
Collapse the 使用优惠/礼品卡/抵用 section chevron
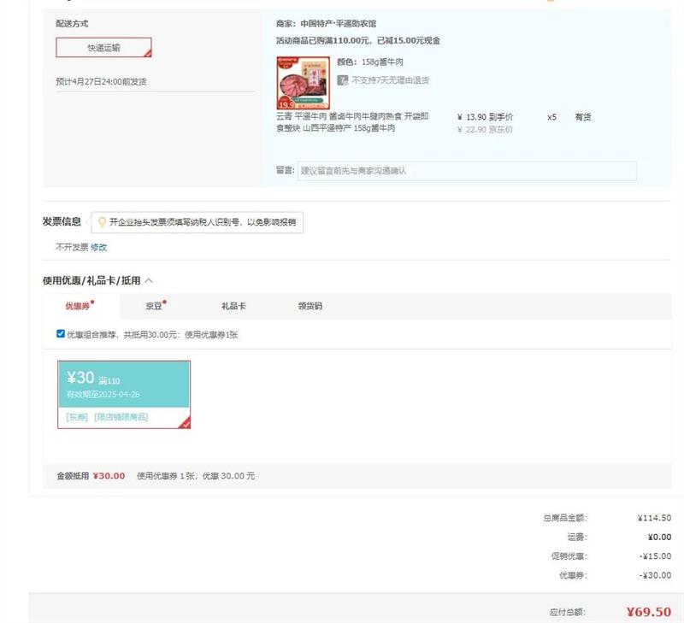coord(149,280)
